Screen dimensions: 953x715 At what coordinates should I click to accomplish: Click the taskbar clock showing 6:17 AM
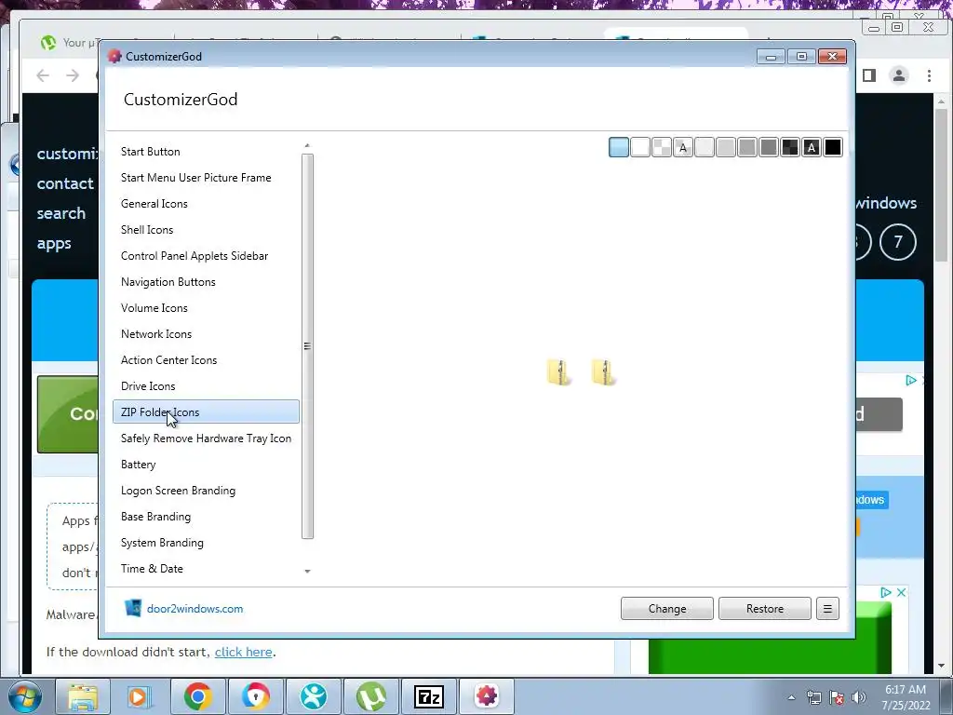[x=906, y=697]
